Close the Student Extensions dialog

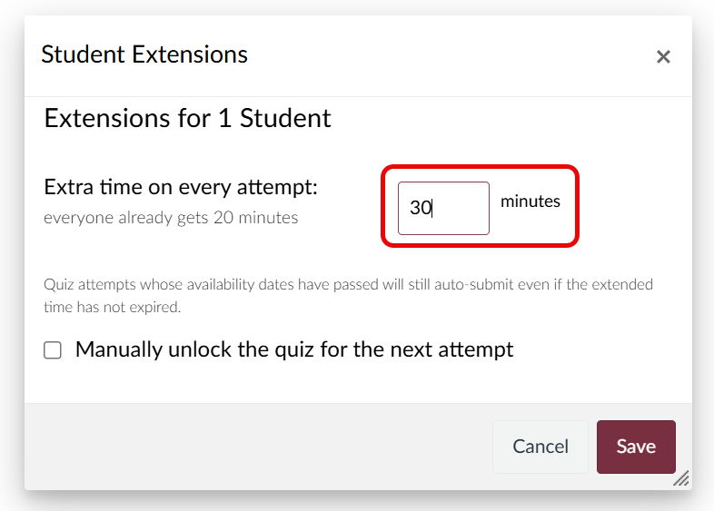click(663, 57)
